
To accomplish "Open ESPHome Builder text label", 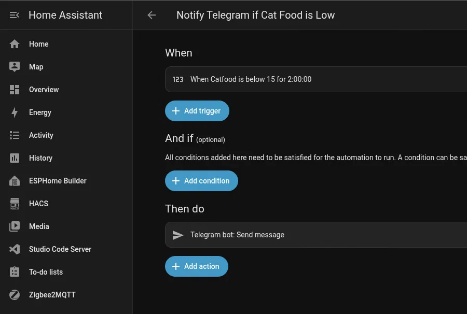I will coord(58,181).
